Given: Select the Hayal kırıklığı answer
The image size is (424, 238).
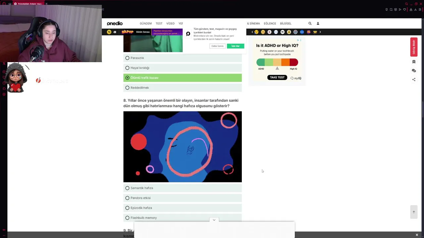Looking at the screenshot, I should pyautogui.click(x=183, y=68).
